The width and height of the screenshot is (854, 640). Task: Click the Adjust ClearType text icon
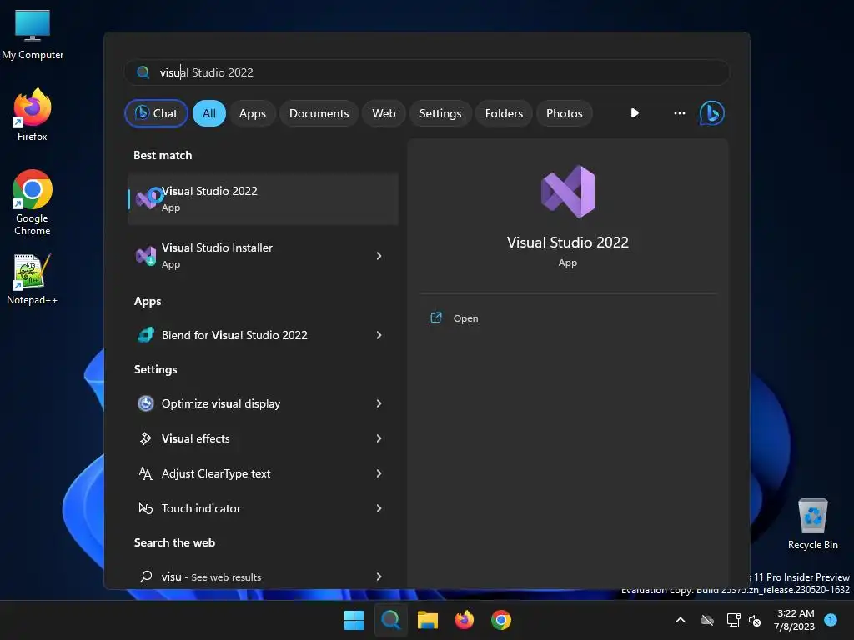click(x=145, y=473)
